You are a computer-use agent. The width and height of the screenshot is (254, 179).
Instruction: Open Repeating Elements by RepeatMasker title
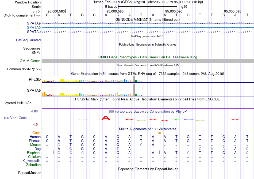tap(148, 169)
